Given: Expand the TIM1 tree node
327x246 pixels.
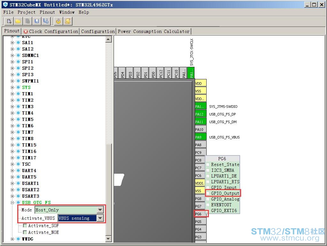Looking at the screenshot, I should tap(12, 94).
